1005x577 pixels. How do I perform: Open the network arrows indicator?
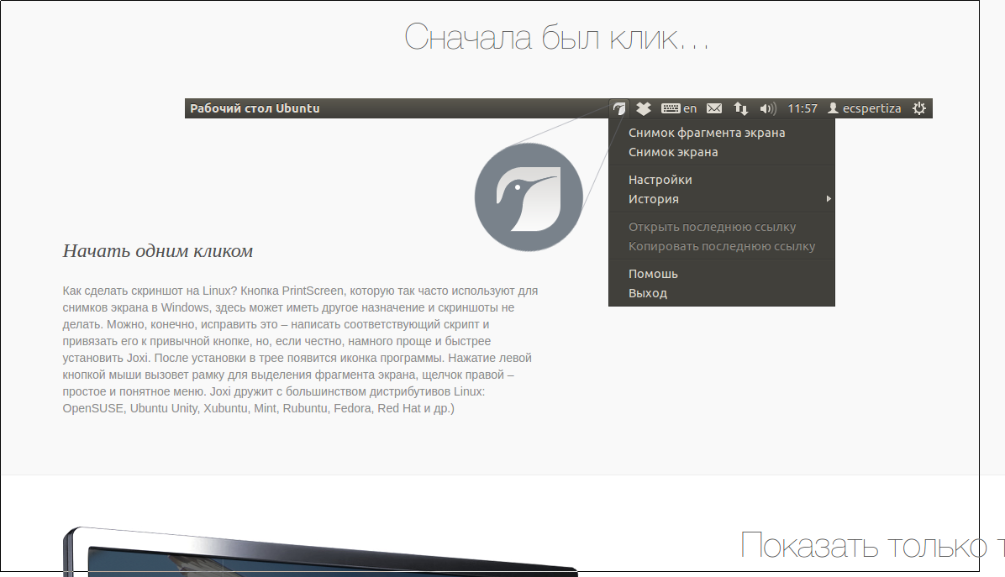741,108
